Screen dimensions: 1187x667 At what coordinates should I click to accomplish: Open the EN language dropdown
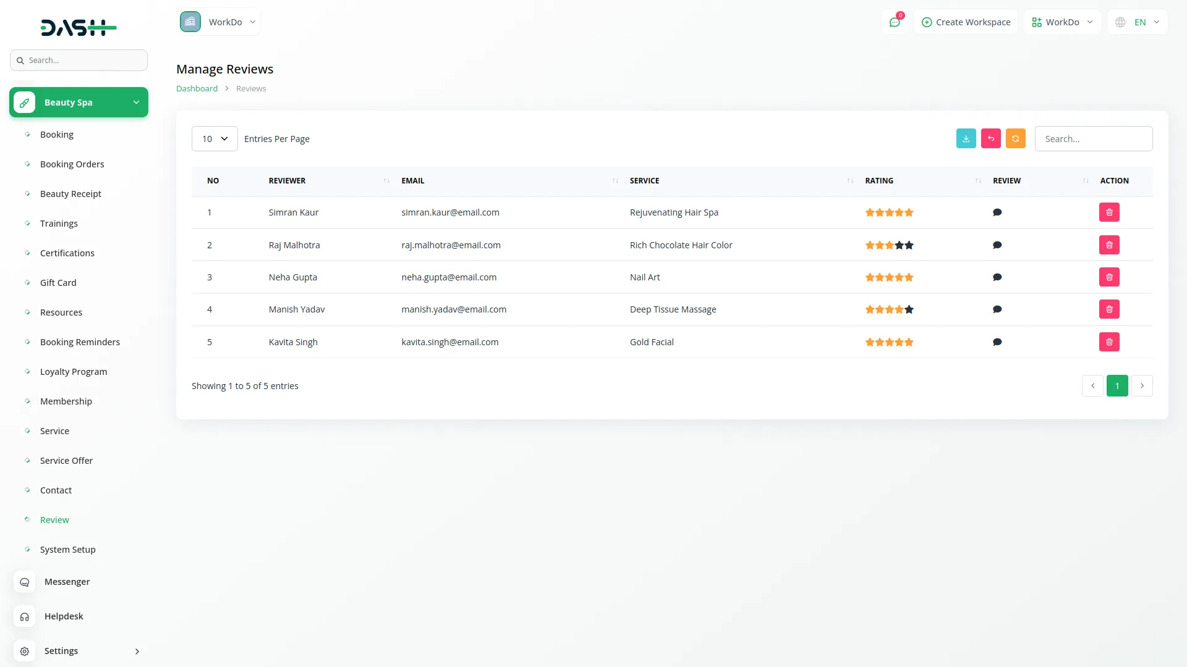click(x=1138, y=22)
